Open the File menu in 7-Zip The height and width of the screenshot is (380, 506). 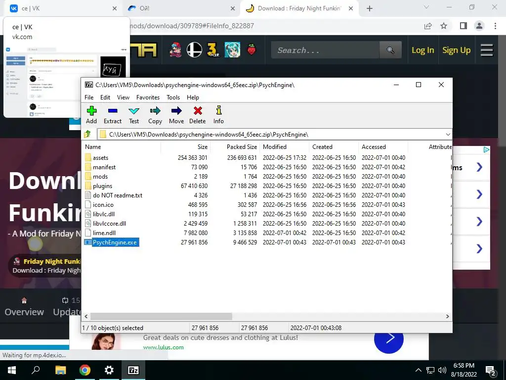pos(89,97)
